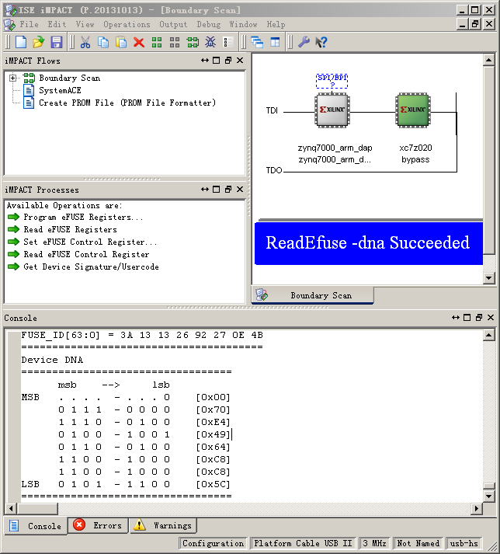
Task: Click the Debug bug toolbar icon
Action: tap(210, 42)
